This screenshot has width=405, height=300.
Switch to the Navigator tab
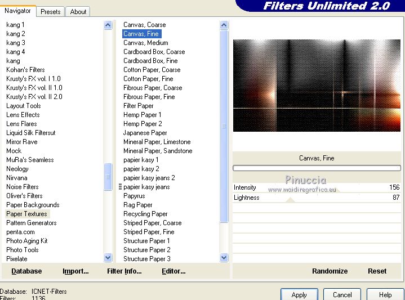coord(17,11)
